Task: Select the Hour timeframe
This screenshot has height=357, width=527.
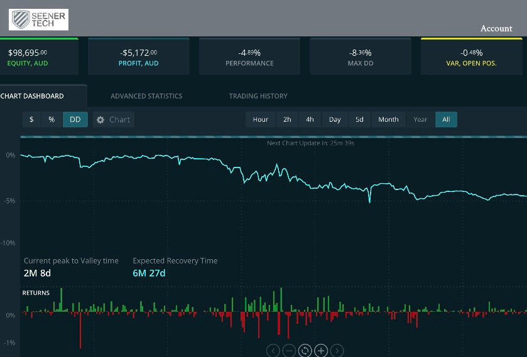Action: click(260, 120)
